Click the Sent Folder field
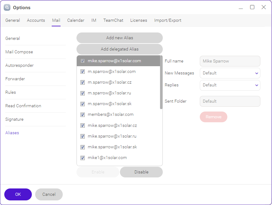Image resolution: width=272 pixels, height=205 pixels. 230,101
